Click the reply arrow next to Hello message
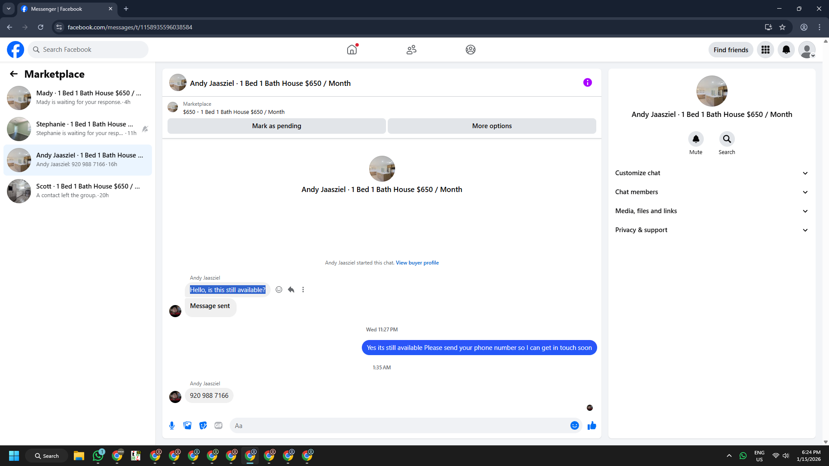Viewport: 829px width, 466px height. pos(291,290)
